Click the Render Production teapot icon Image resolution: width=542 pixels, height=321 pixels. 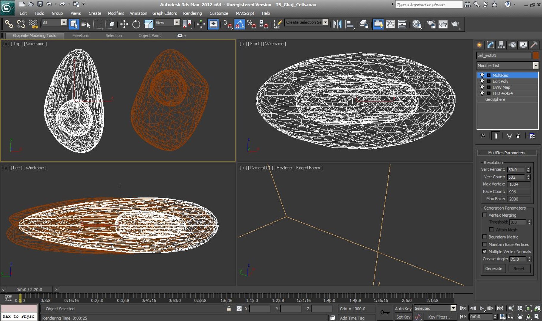[455, 24]
